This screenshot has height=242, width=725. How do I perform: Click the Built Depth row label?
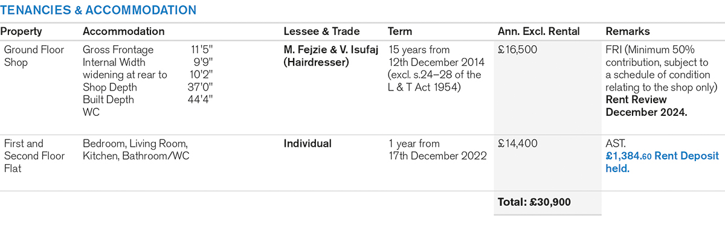[x=108, y=100]
